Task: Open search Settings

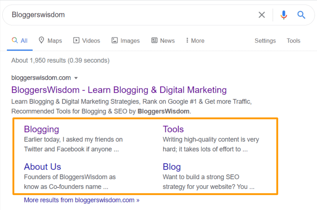Action: point(265,41)
